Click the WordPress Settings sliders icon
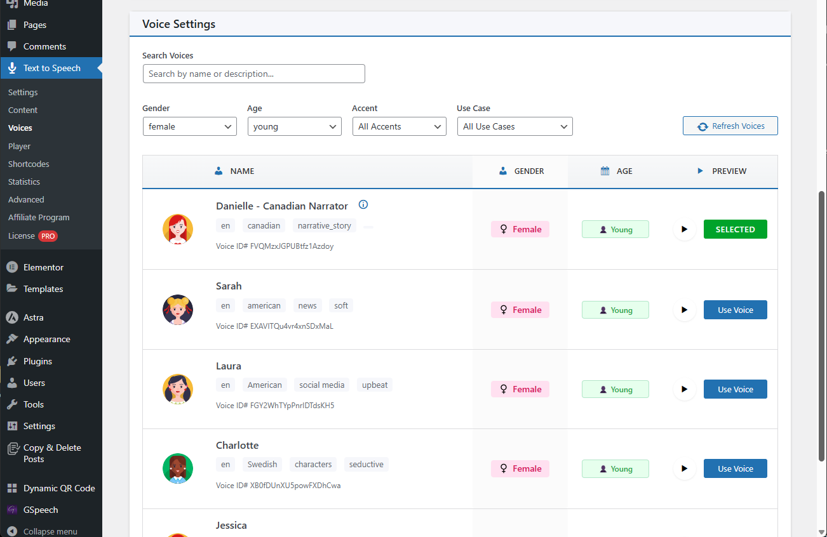The image size is (827, 537). [x=12, y=426]
